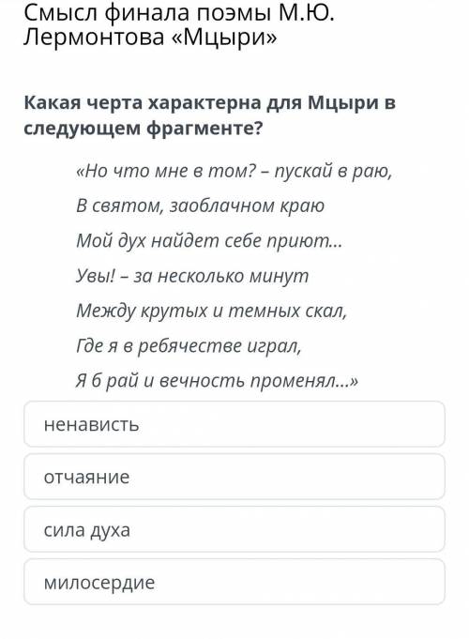Viewport: 469px width, 639px height.
Task: Click the title line «Лермонтова «Мцыри»»
Action: coord(150,38)
